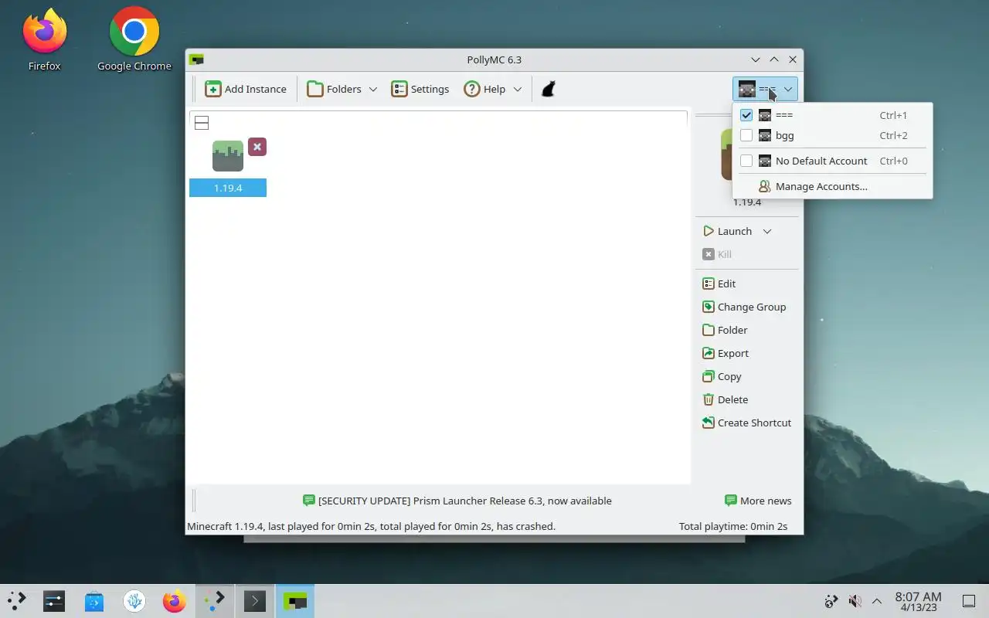
Task: Open the Konsole terminal taskbar icon
Action: [x=255, y=600]
